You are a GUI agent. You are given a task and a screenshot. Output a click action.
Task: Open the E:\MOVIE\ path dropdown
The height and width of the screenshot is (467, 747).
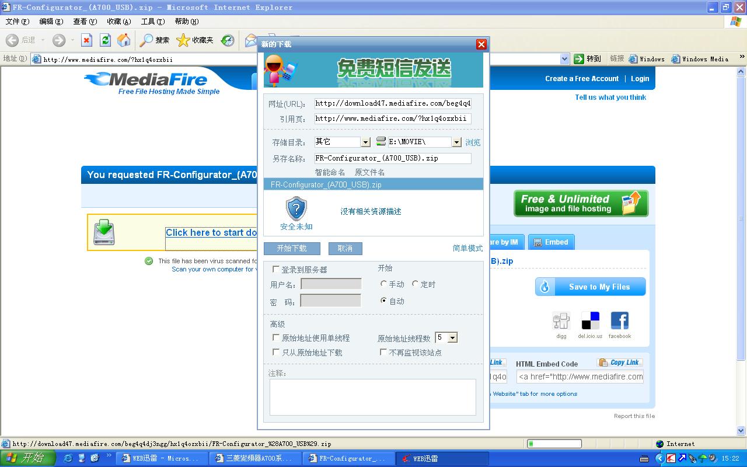[456, 142]
